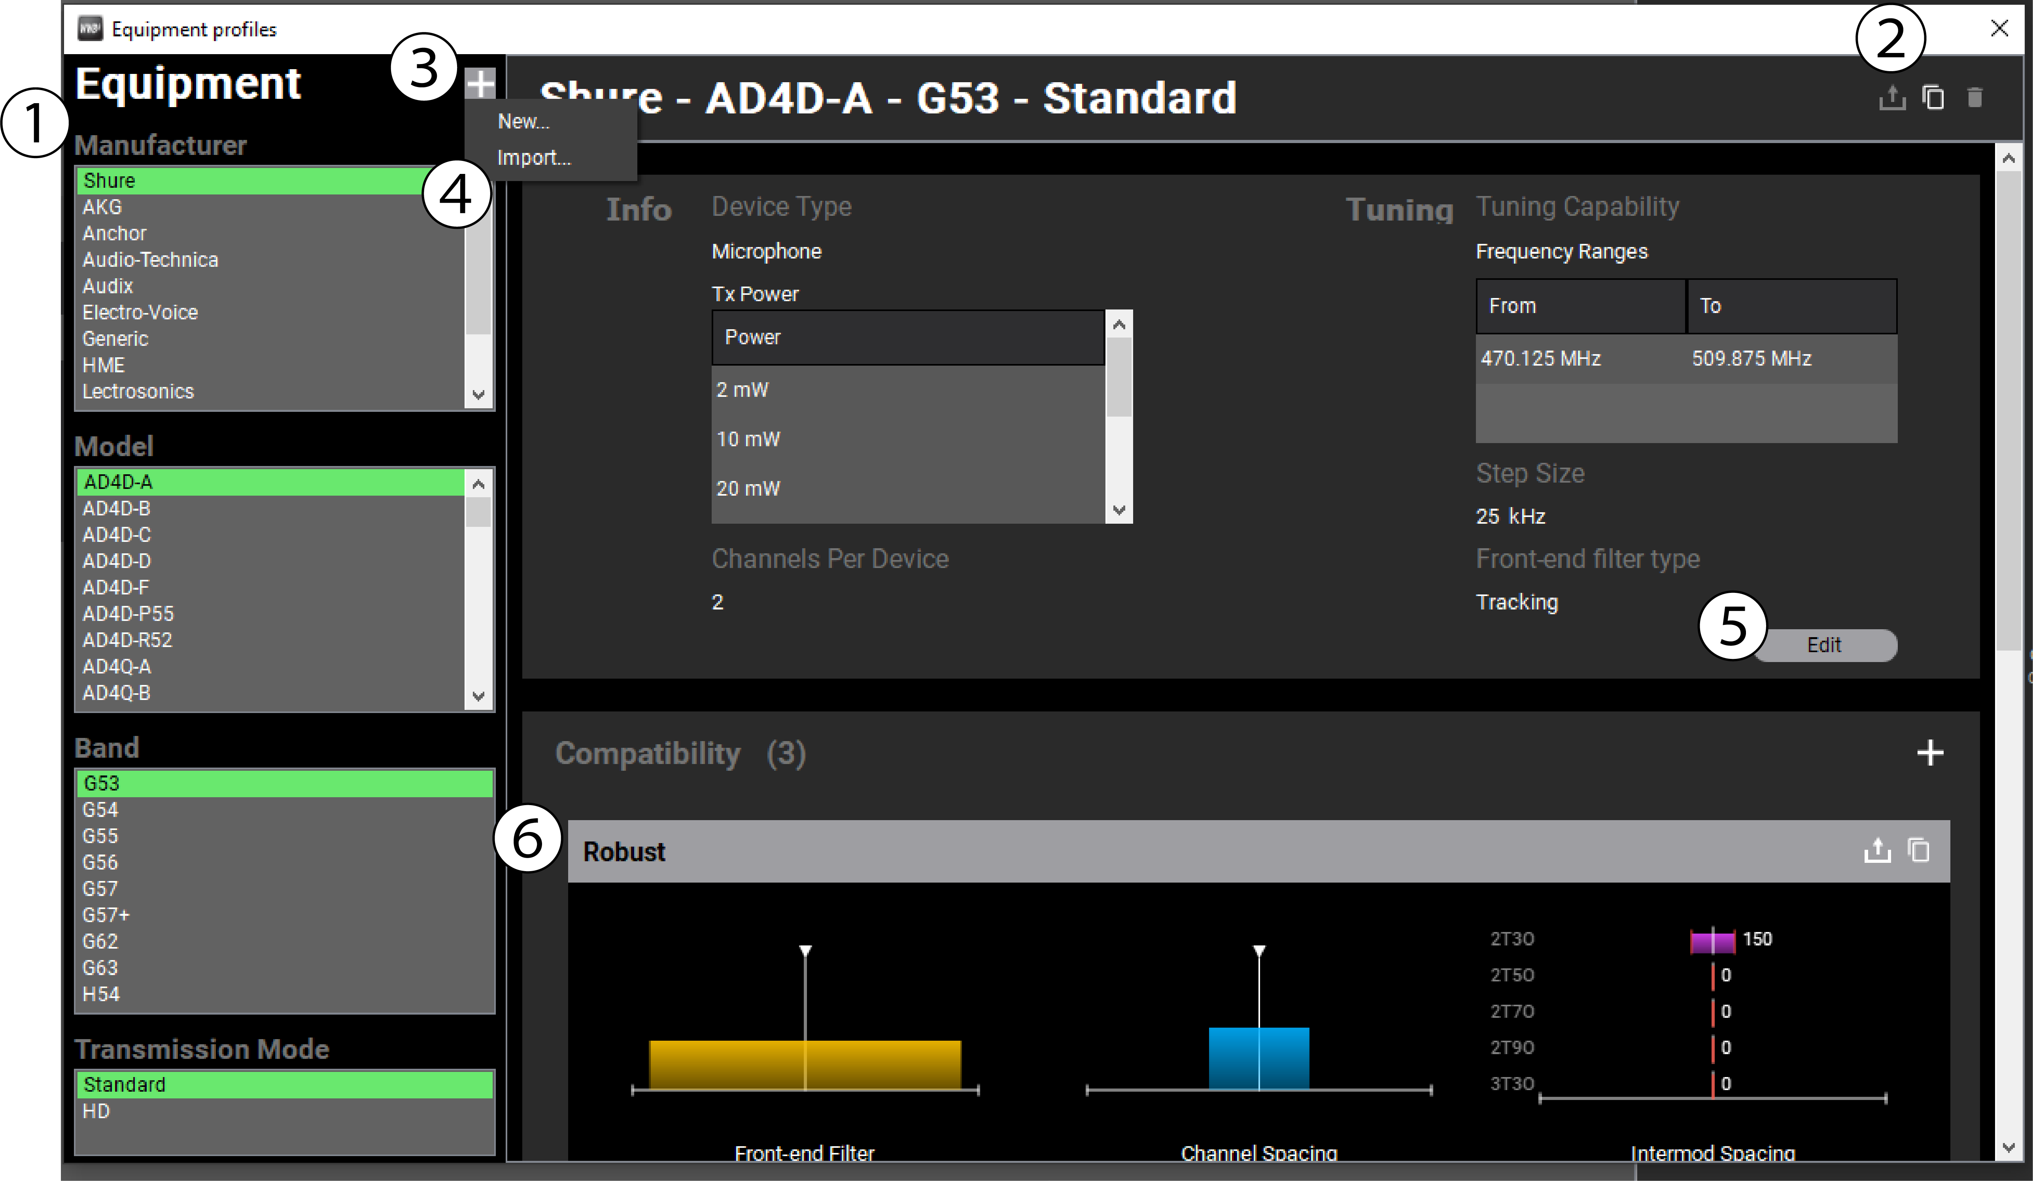Screen dimensions: 2033x1181
Task: Select band H54
Action: [285, 995]
